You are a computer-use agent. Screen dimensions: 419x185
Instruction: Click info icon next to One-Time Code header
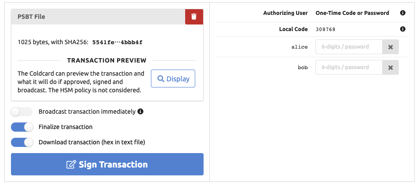[x=403, y=13]
